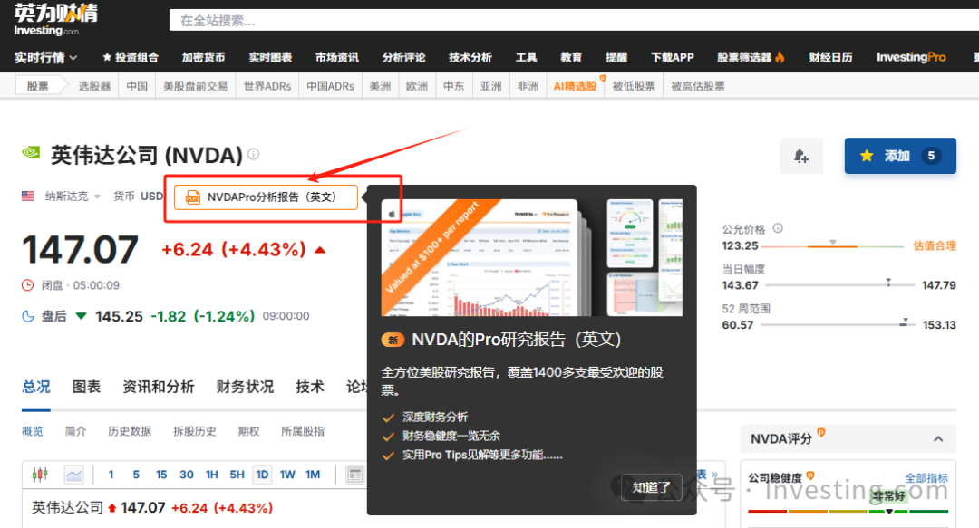
Task: Open the 所属股指 sub-tab
Action: (303, 431)
